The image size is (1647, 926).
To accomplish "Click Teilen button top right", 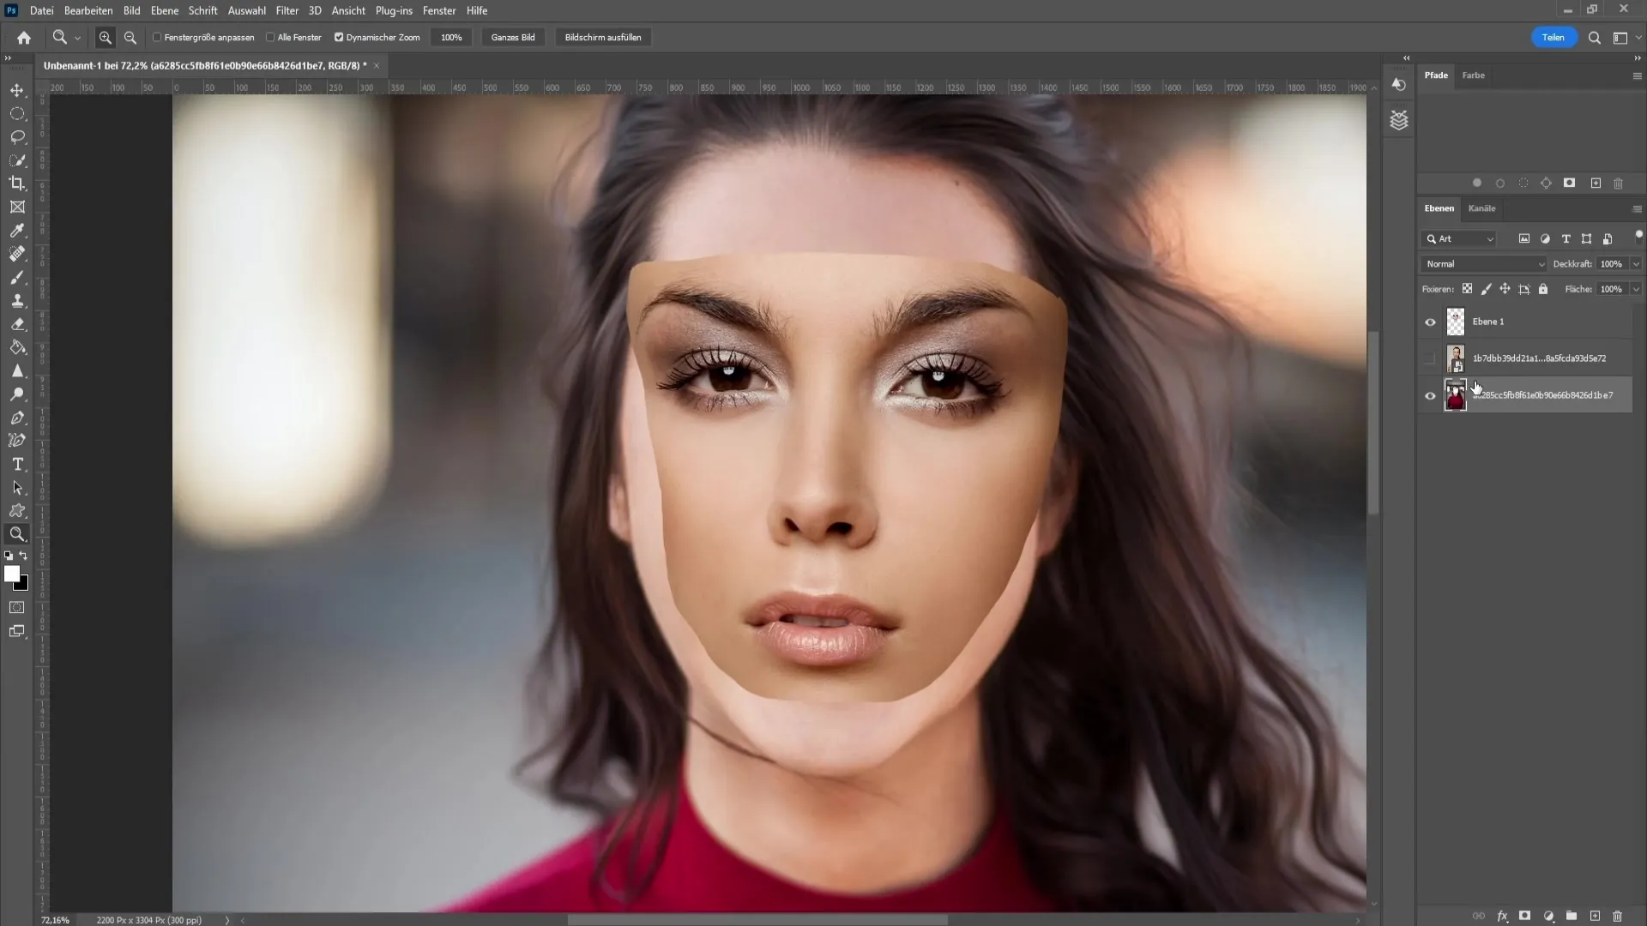I will (1553, 38).
